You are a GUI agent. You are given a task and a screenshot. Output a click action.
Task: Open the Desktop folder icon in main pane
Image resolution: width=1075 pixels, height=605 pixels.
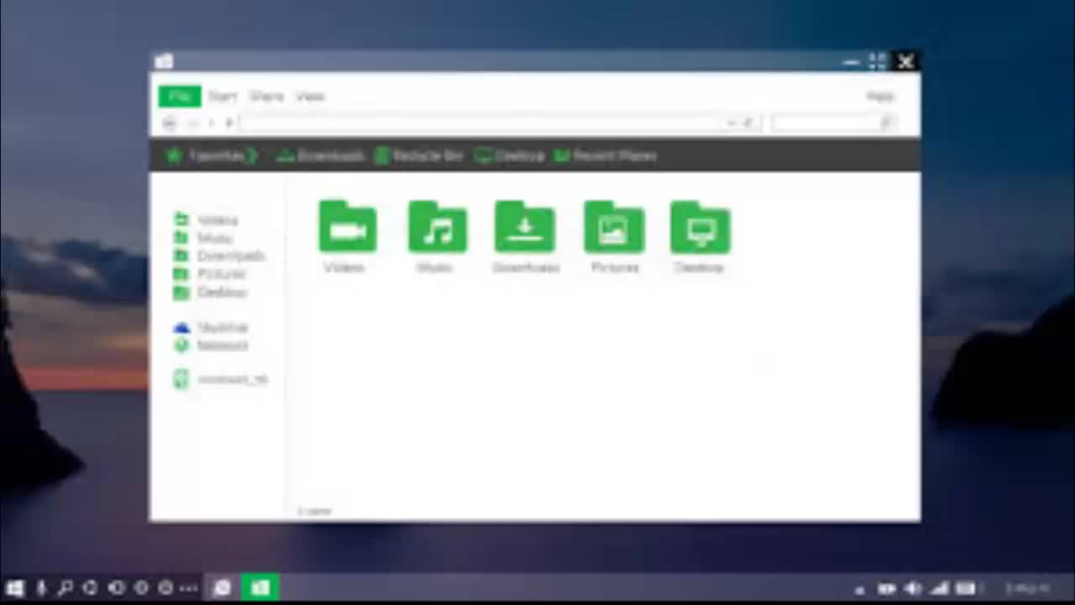click(700, 229)
